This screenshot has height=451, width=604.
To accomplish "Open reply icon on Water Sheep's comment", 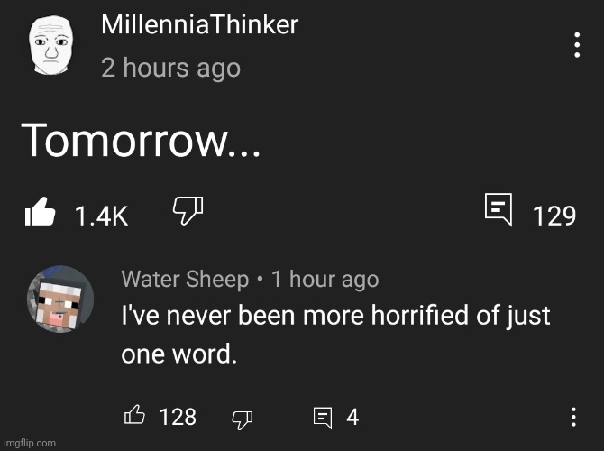I will click(323, 418).
